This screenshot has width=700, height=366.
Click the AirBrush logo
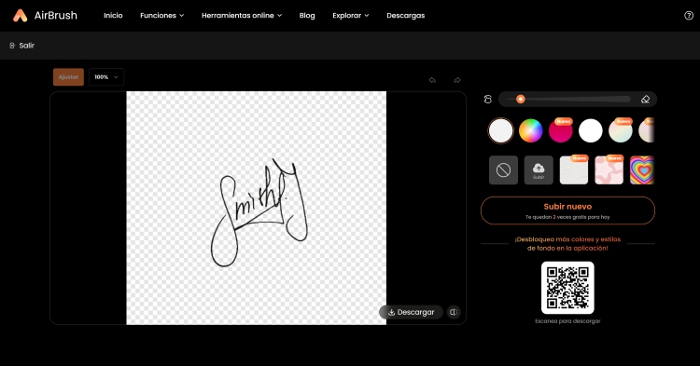[x=45, y=15]
